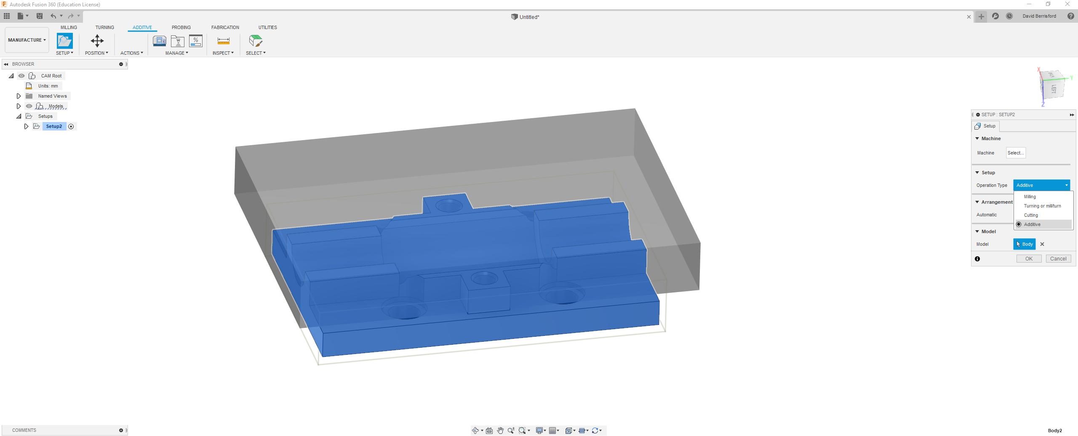Click the Zoom Window magnifier icon
The width and height of the screenshot is (1078, 436).
pos(522,431)
